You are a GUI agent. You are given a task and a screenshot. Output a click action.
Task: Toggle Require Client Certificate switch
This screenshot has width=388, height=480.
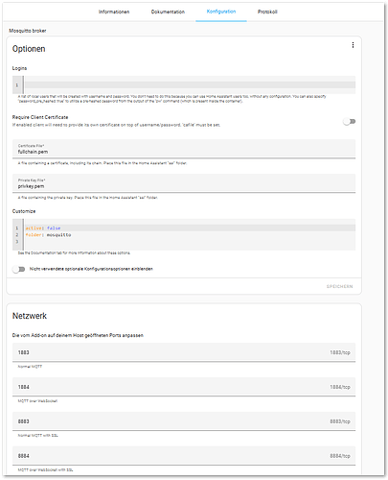pos(349,122)
